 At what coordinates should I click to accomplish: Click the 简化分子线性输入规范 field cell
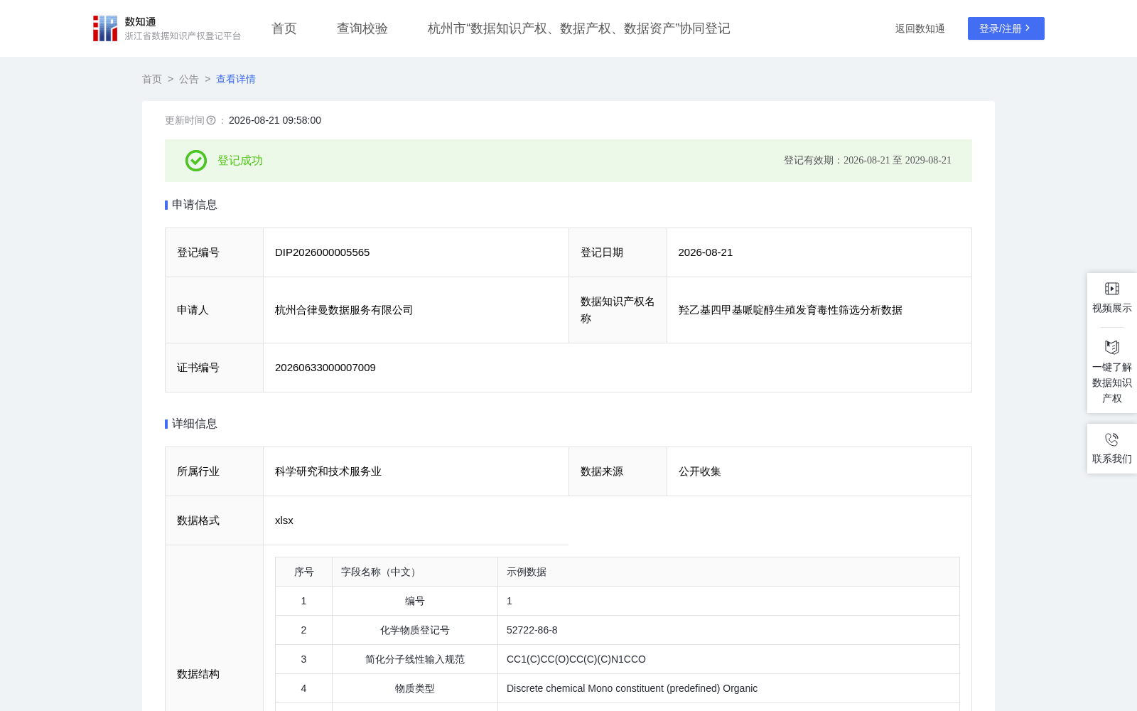point(415,659)
